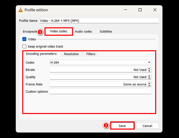The height and width of the screenshot is (138, 179).
Task: Increase the Bitrate spinner value
Action: click(x=149, y=69)
